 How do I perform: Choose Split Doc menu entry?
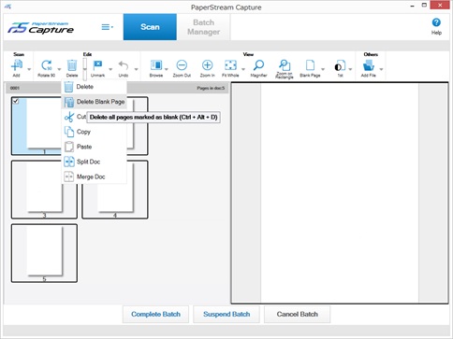95,162
